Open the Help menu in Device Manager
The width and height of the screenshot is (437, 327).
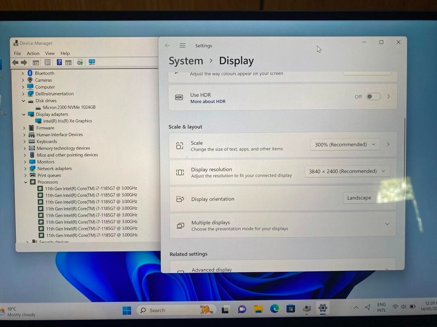coord(65,53)
